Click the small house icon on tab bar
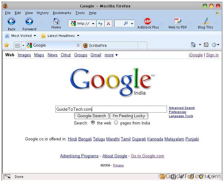The image size is (224, 182). (x=193, y=45)
